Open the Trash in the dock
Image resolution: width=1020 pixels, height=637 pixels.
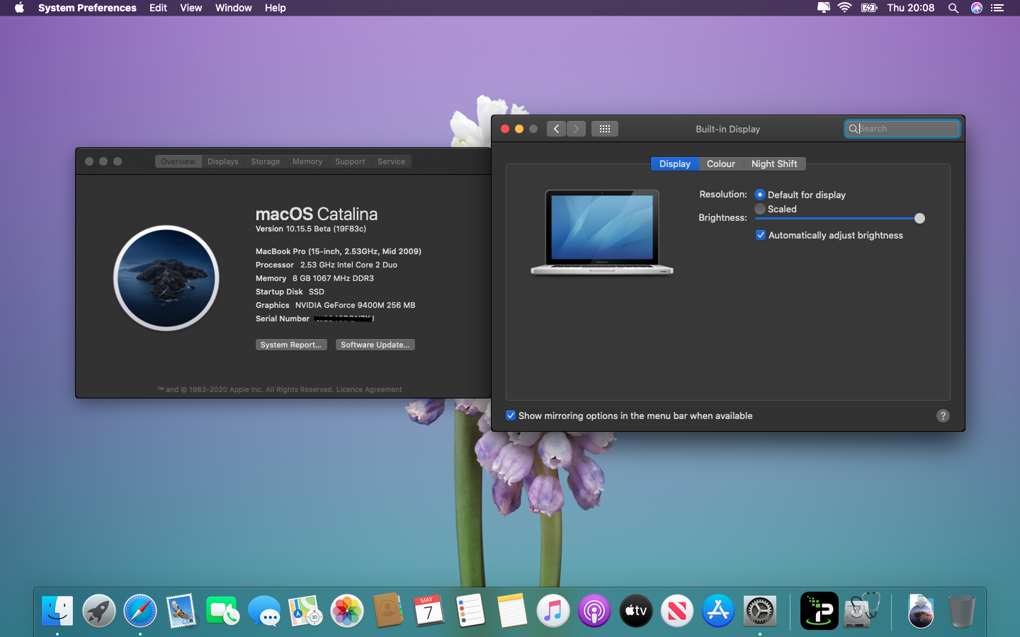pyautogui.click(x=962, y=610)
